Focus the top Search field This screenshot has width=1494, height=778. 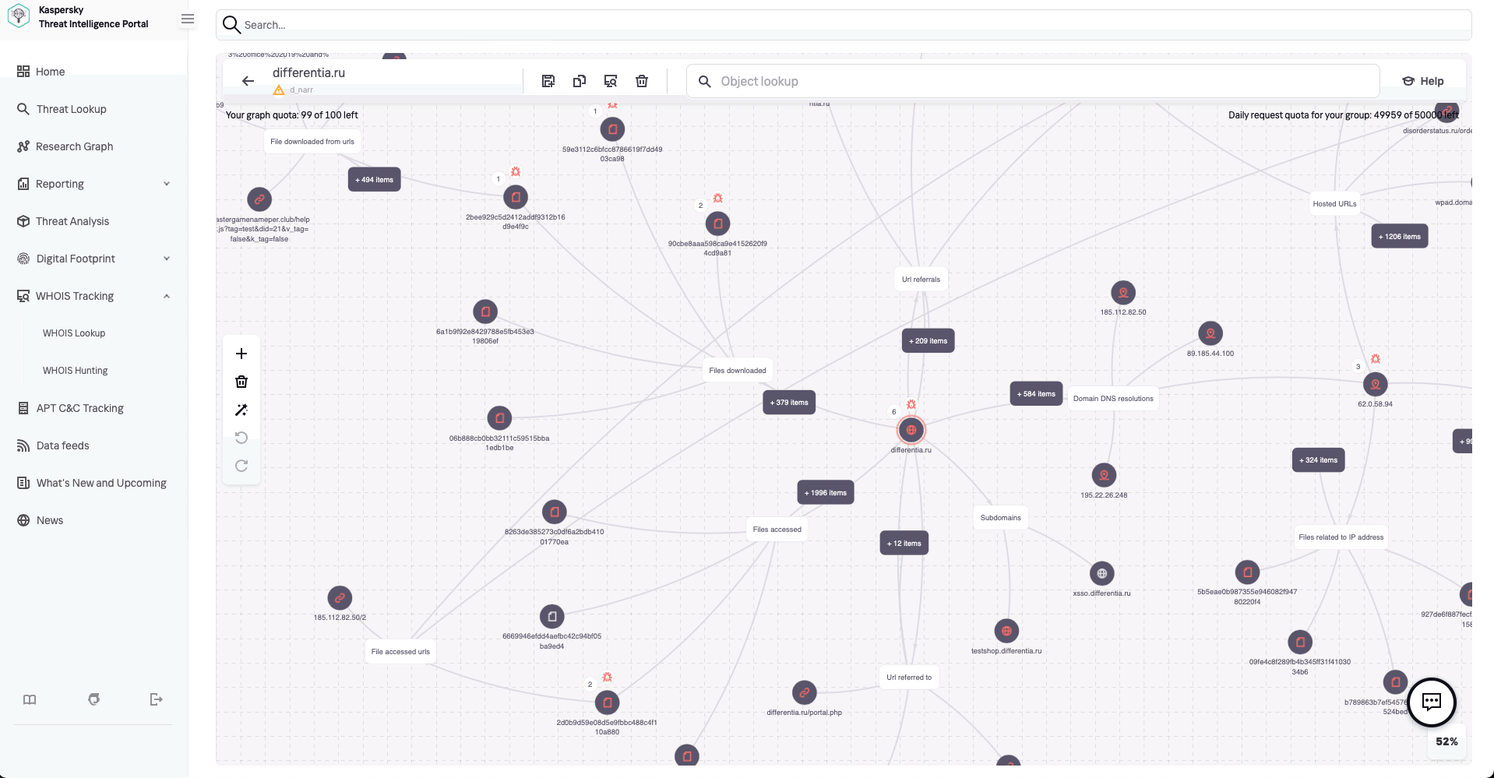coord(844,25)
